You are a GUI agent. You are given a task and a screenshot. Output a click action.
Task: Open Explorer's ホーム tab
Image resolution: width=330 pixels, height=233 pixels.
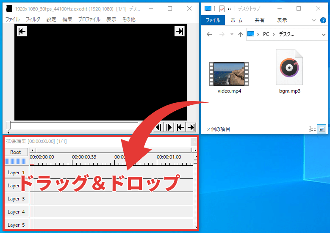pos(236,20)
